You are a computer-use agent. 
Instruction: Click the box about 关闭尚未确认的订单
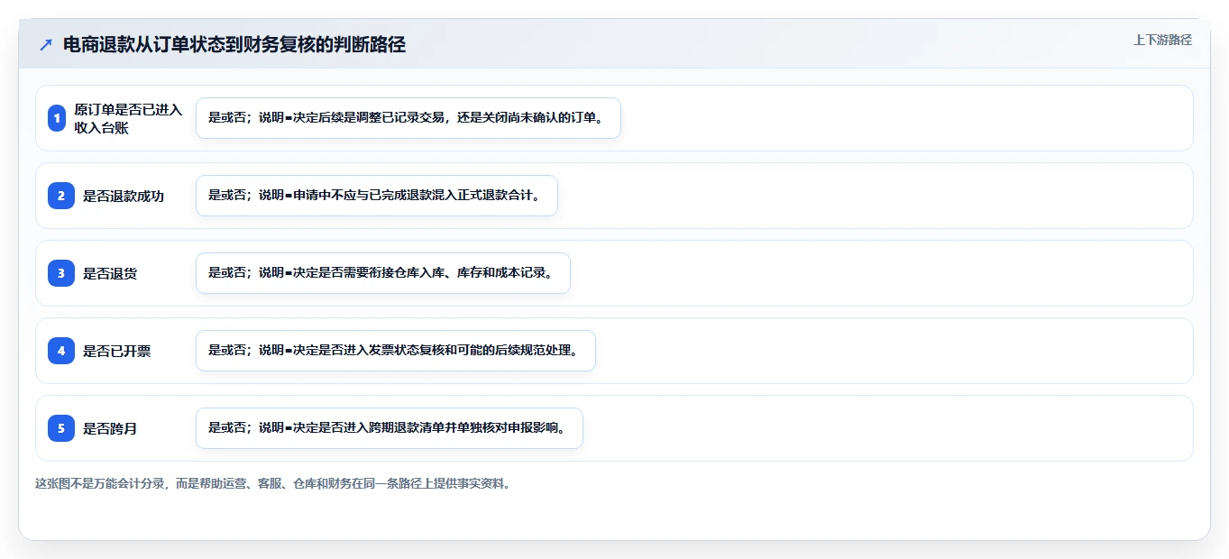click(x=408, y=118)
